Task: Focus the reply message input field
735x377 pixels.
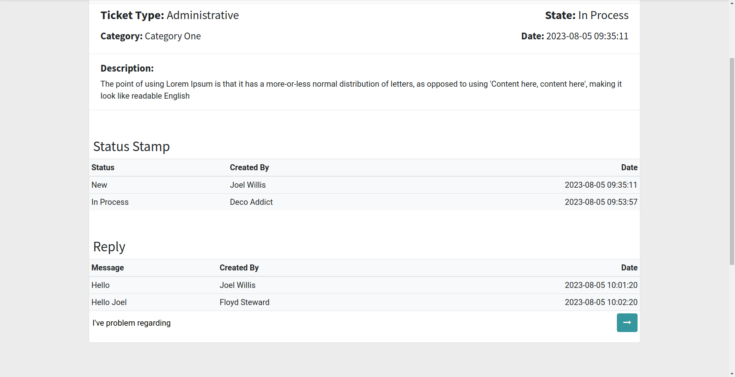Action: [x=352, y=323]
